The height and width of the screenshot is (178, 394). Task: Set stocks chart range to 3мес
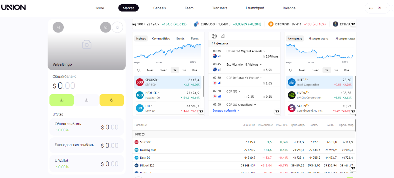(315, 70)
